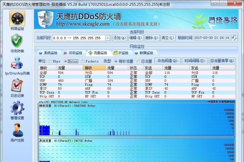Switch to the 系统监控 tab
The width and height of the screenshot is (244, 162).
pos(49,53)
